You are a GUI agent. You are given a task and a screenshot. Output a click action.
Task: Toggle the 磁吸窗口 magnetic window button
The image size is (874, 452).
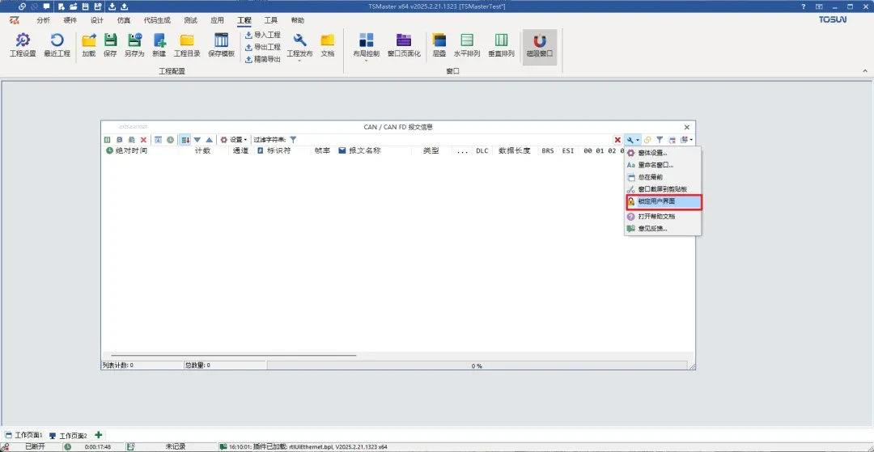(x=540, y=45)
